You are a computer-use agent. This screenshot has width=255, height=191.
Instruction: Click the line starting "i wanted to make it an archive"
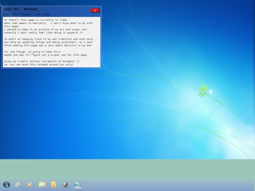45,29
